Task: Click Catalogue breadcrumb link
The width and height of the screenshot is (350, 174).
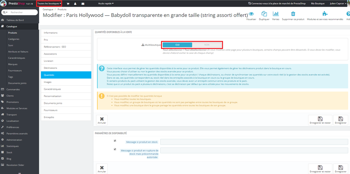Action: [48, 9]
